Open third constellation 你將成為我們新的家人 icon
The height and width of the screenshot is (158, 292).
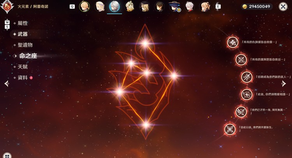point(247,77)
